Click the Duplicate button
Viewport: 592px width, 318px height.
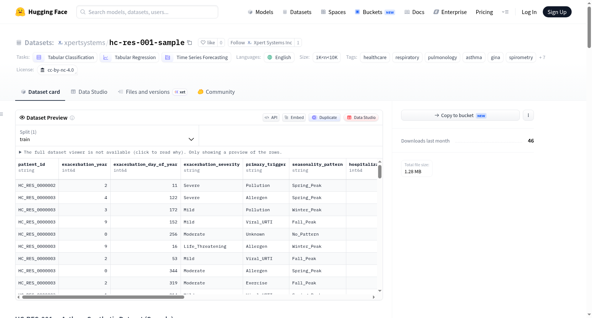point(324,117)
